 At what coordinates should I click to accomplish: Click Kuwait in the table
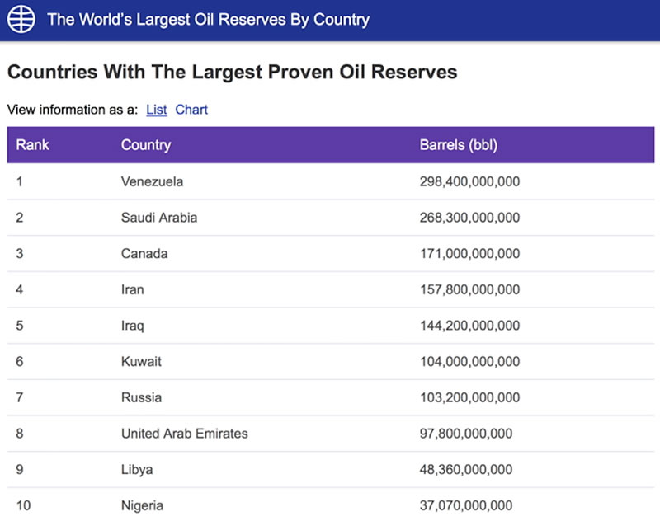141,361
